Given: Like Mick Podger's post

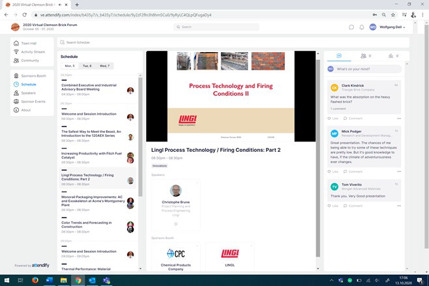Looking at the screenshot, I should pos(333,171).
